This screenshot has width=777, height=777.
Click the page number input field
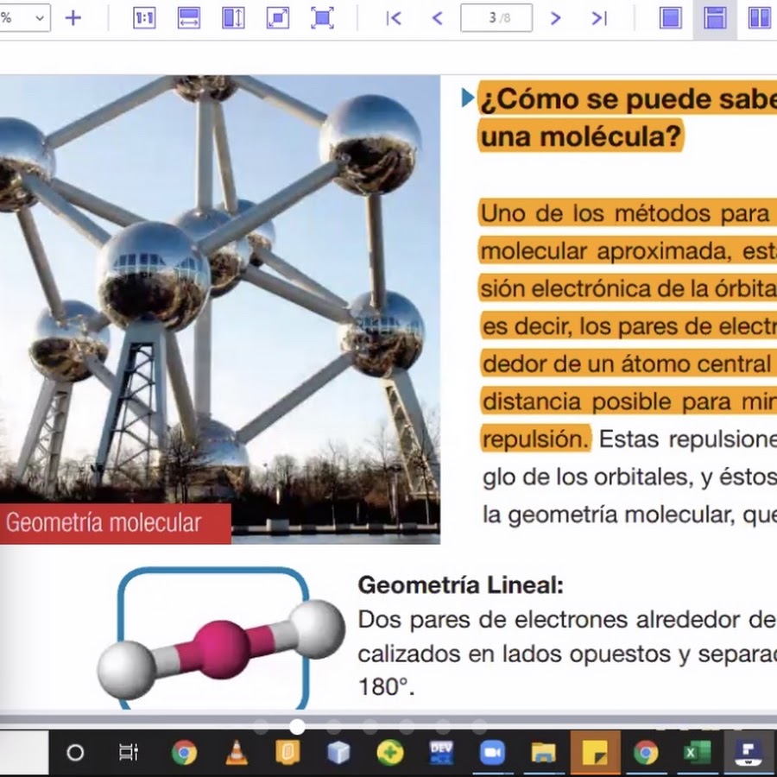(x=496, y=18)
